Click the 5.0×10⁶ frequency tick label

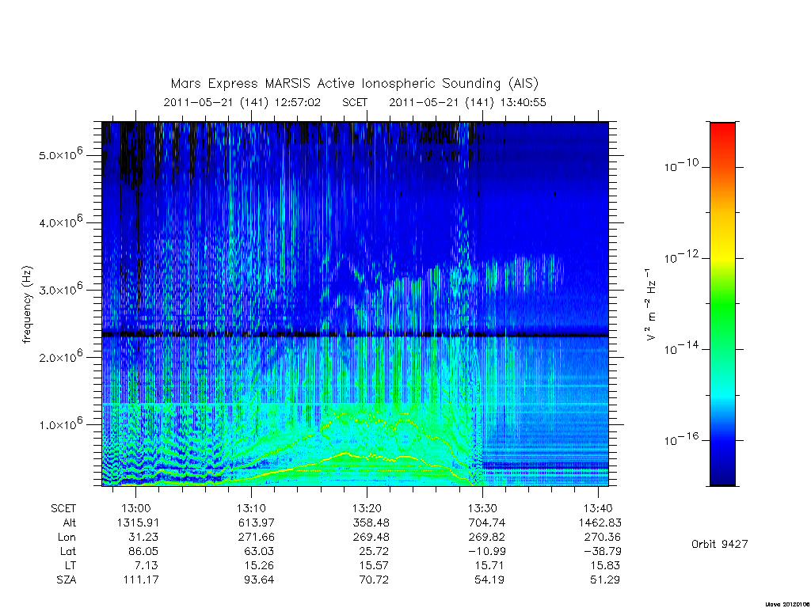tap(60, 154)
